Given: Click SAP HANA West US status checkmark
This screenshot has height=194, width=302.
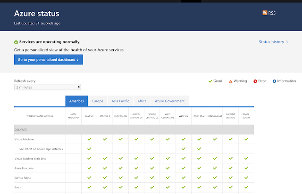Looking at the screenshot, I should pyautogui.click(x=184, y=149).
